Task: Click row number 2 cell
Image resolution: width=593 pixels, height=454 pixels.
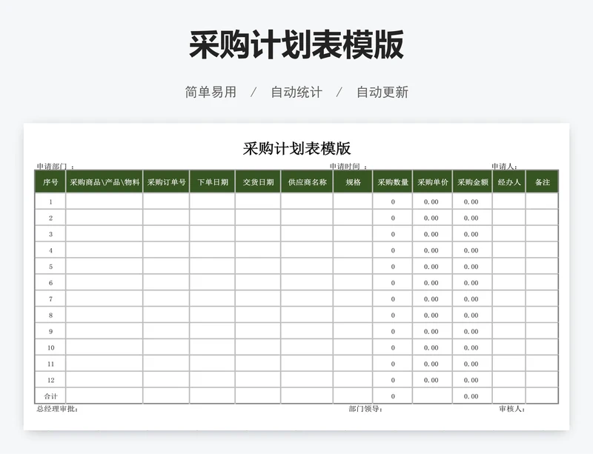Action: (x=50, y=218)
